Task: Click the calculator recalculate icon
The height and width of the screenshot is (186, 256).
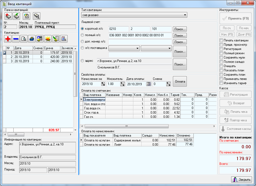Action: [x=40, y=39]
